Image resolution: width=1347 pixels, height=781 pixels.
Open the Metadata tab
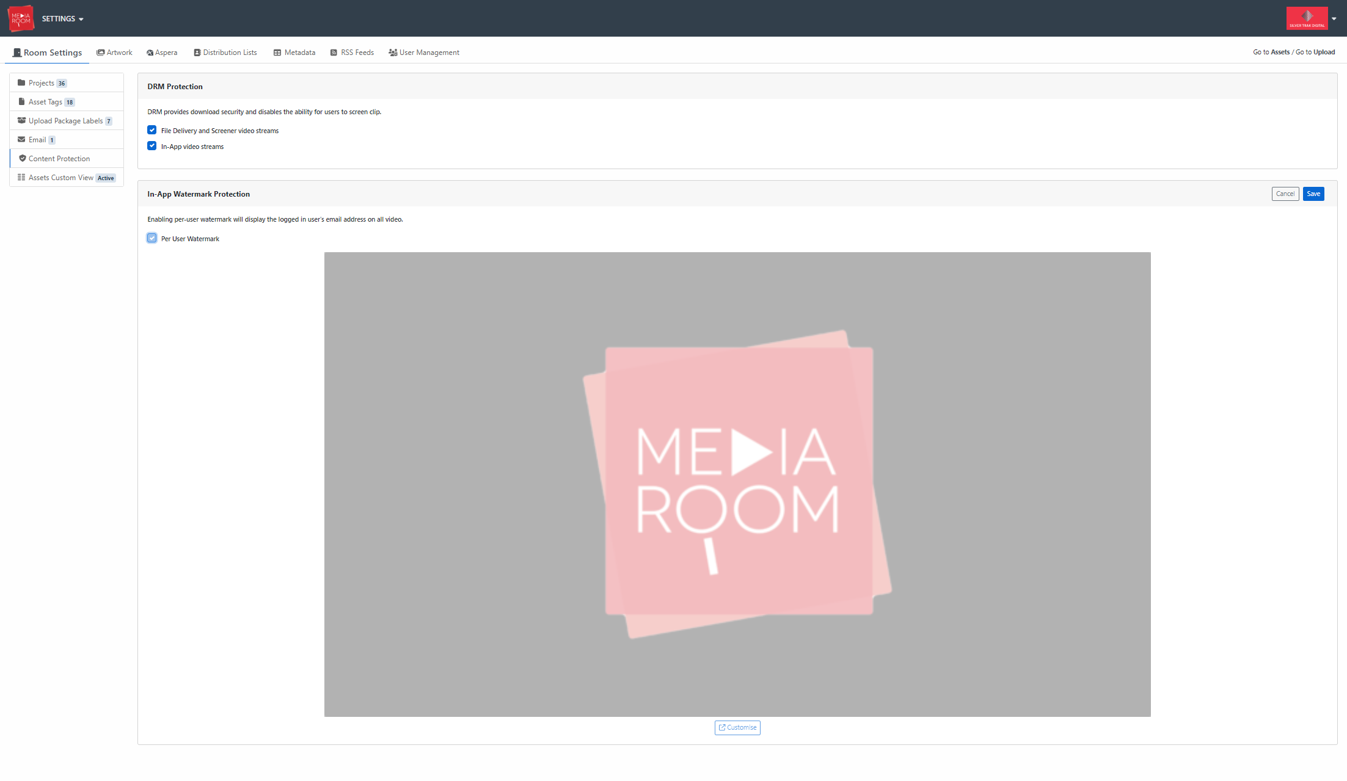pyautogui.click(x=294, y=53)
